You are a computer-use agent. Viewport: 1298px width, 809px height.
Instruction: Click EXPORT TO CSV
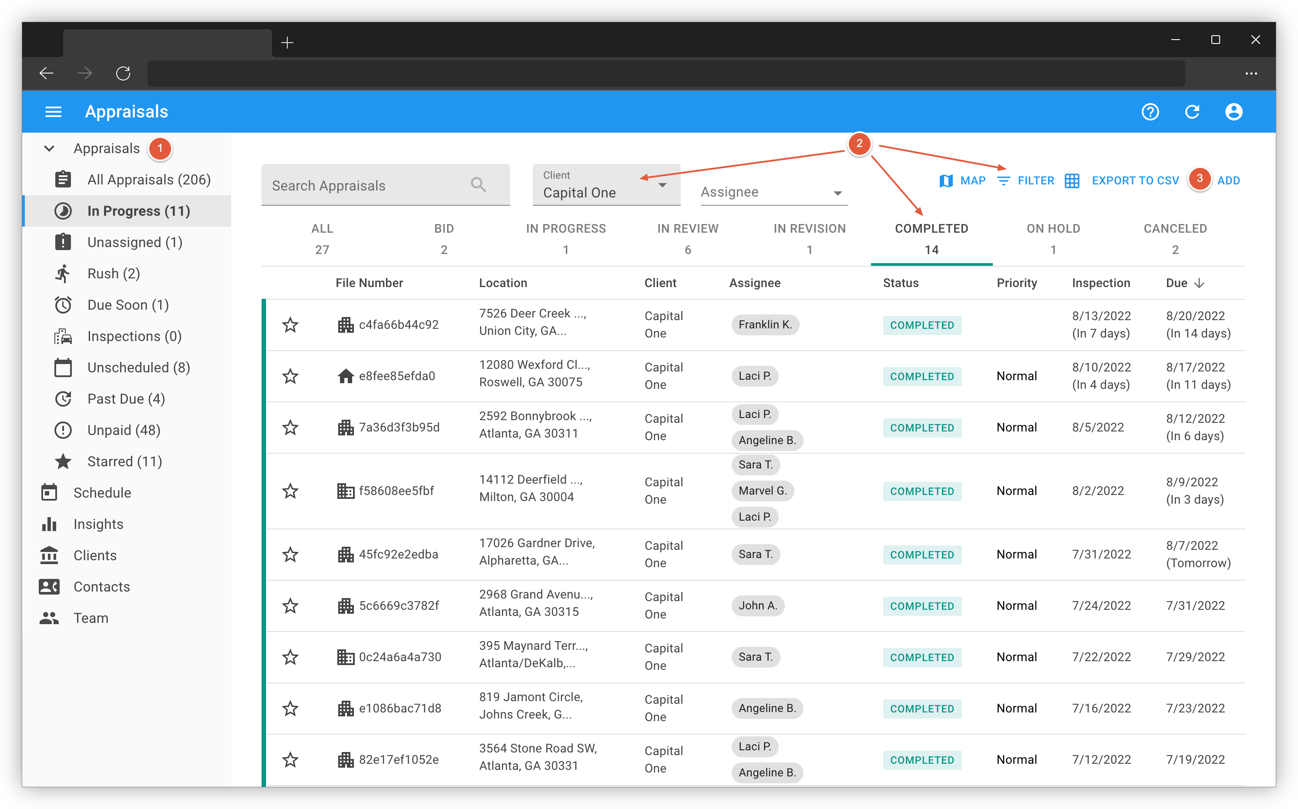click(1135, 181)
